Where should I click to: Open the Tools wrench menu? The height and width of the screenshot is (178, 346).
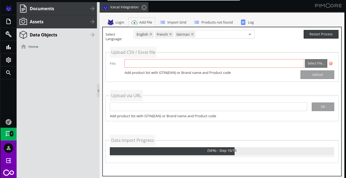point(8,34)
